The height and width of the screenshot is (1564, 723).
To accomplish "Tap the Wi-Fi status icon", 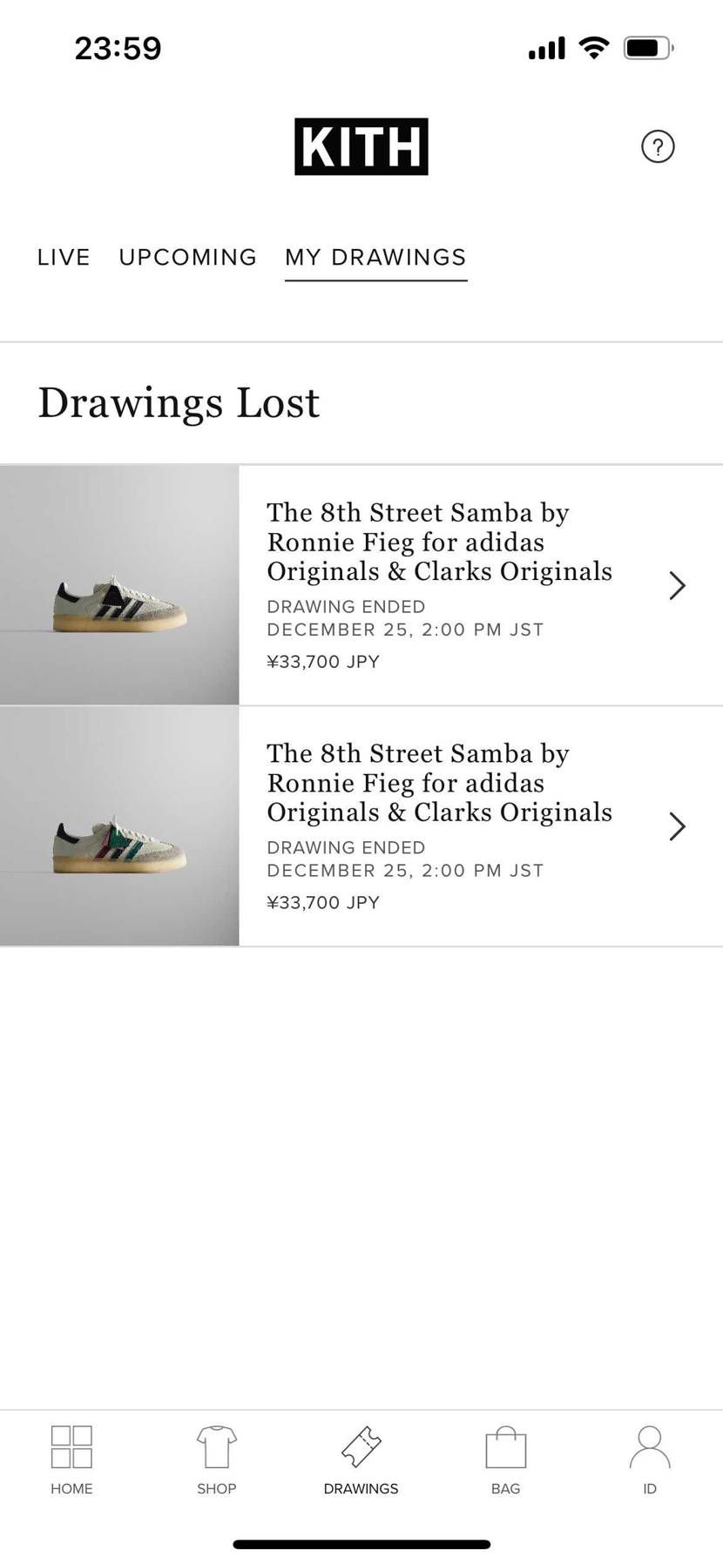I will 594,48.
